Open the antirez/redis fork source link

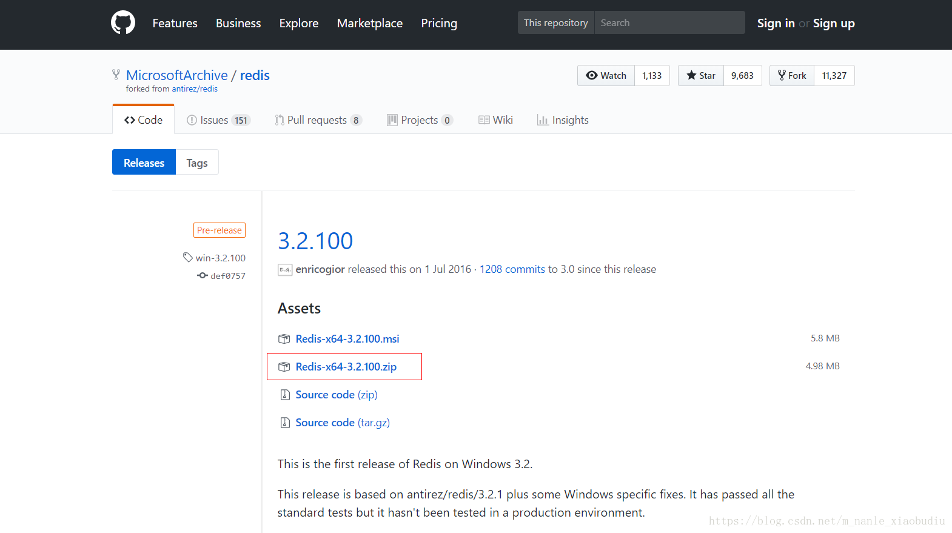[195, 89]
